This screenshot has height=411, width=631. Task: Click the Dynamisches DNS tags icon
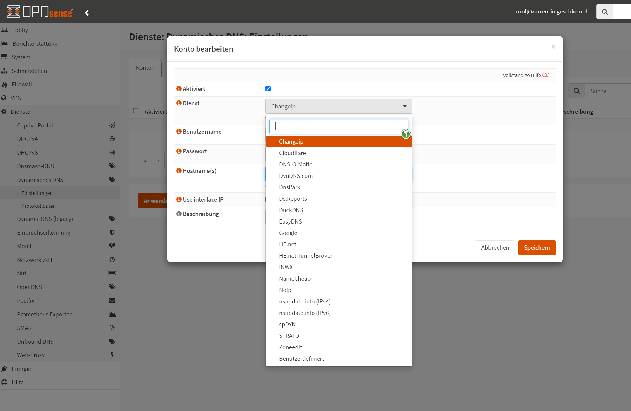112,180
